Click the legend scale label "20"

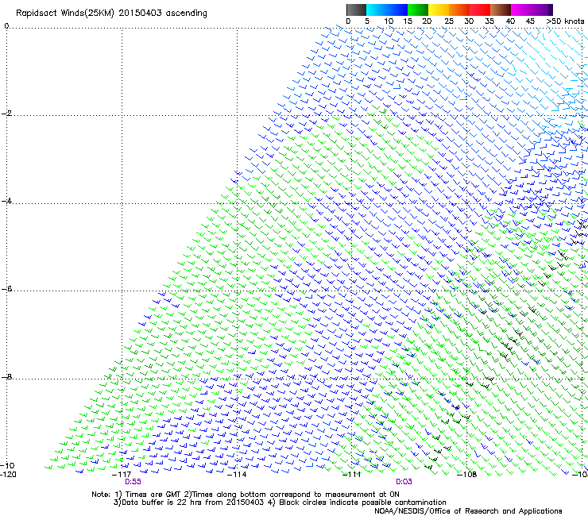click(x=427, y=21)
